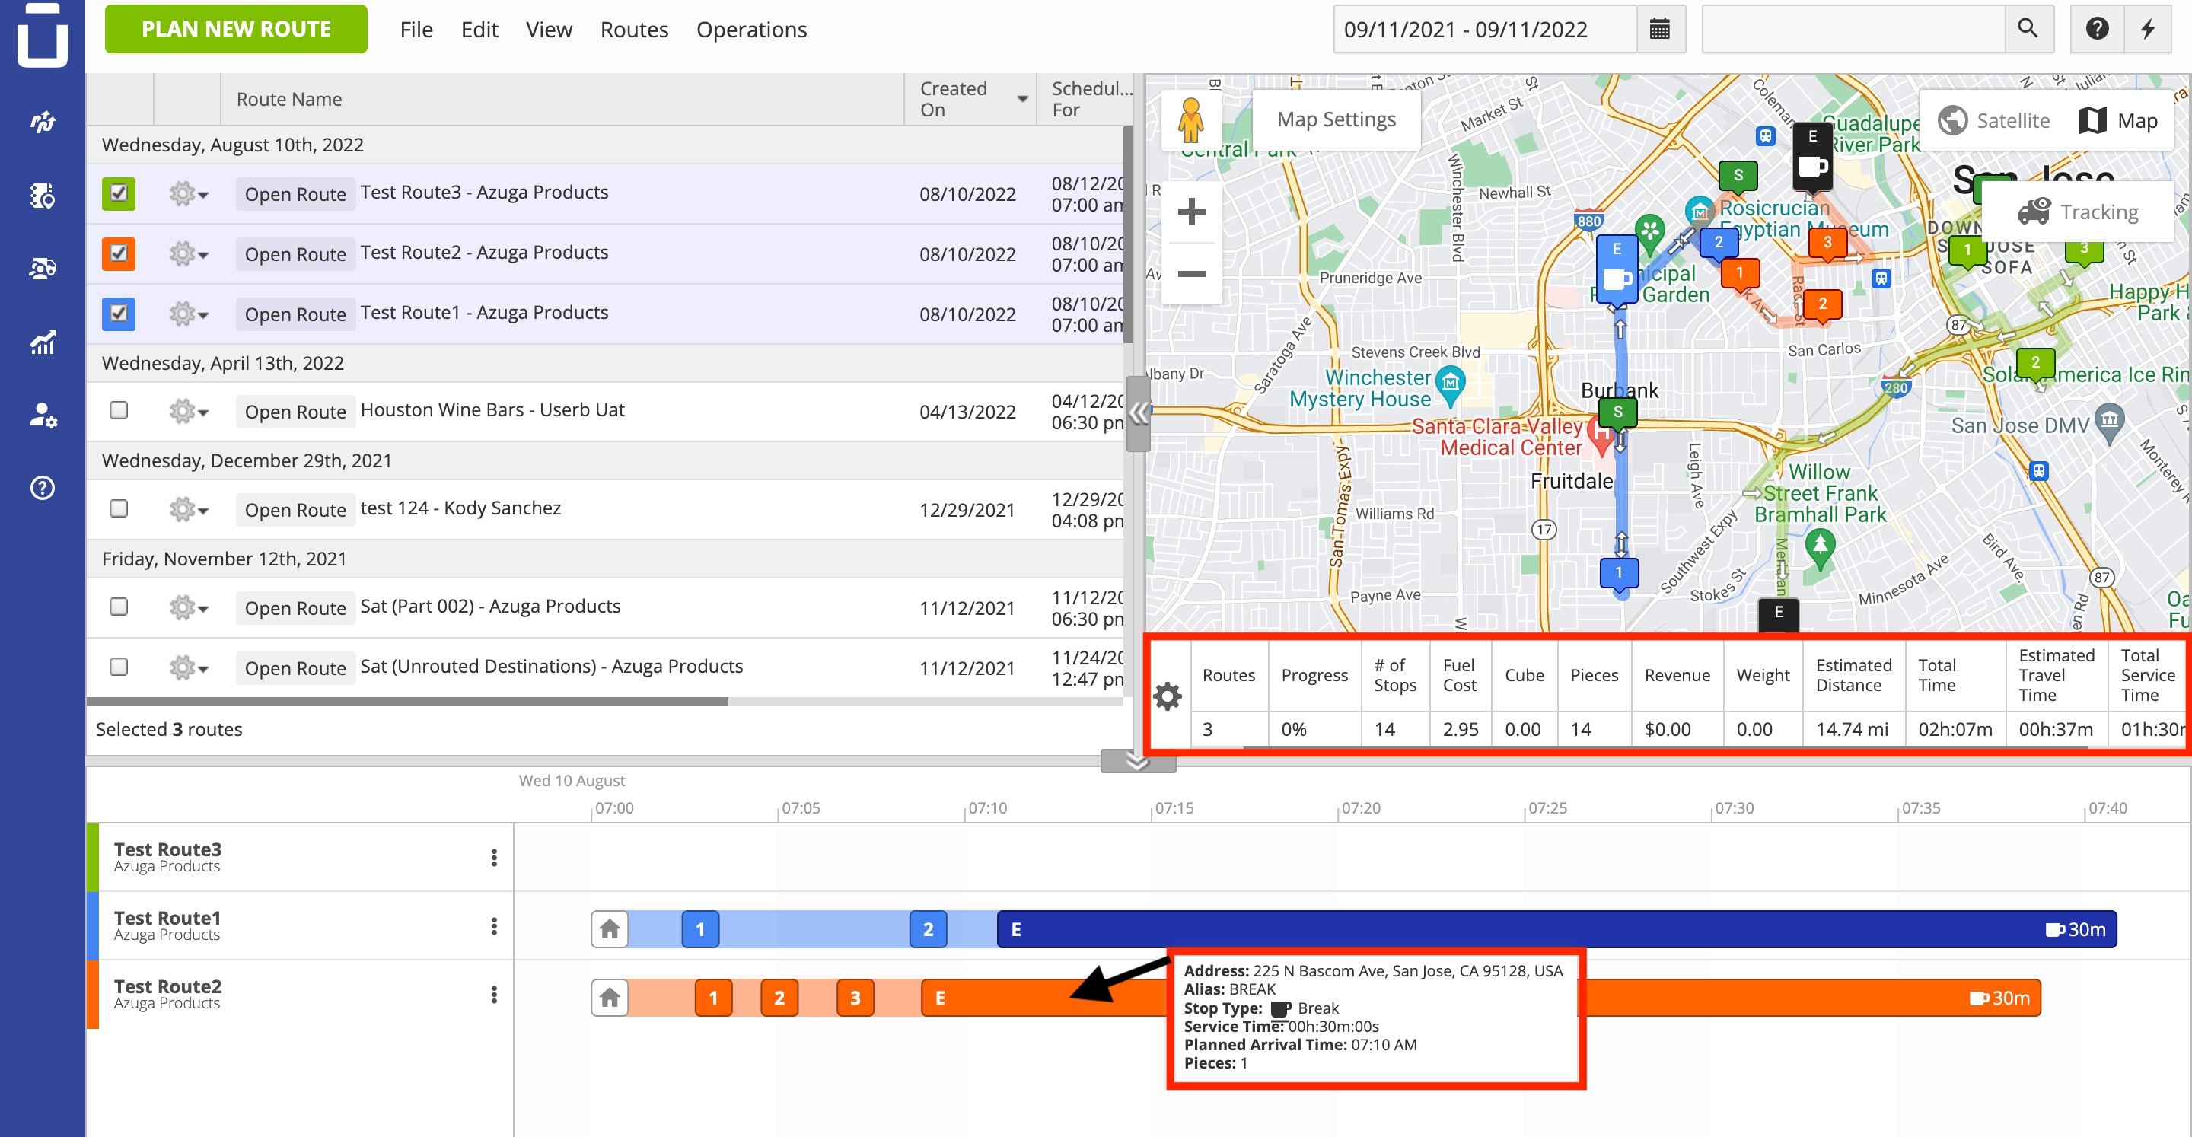Image resolution: width=2192 pixels, height=1137 pixels.
Task: Open Test Route1 timeline options menu
Action: click(x=493, y=926)
